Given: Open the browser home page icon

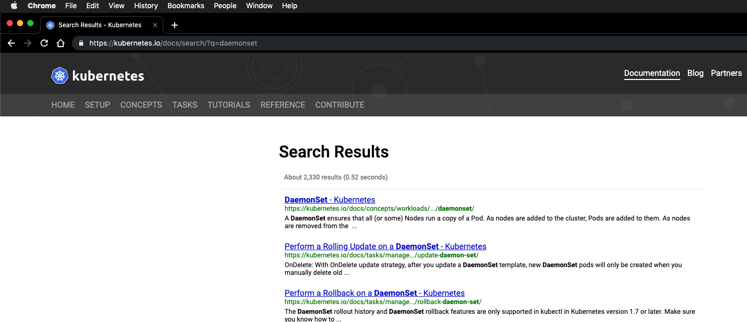Looking at the screenshot, I should pyautogui.click(x=60, y=43).
